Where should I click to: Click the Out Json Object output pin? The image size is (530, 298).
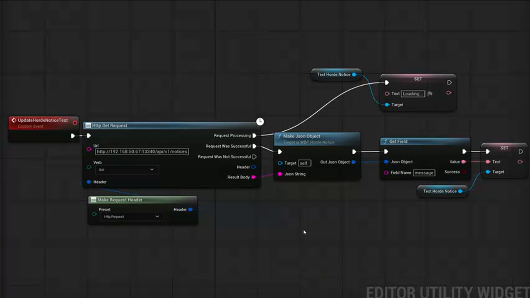(353, 162)
